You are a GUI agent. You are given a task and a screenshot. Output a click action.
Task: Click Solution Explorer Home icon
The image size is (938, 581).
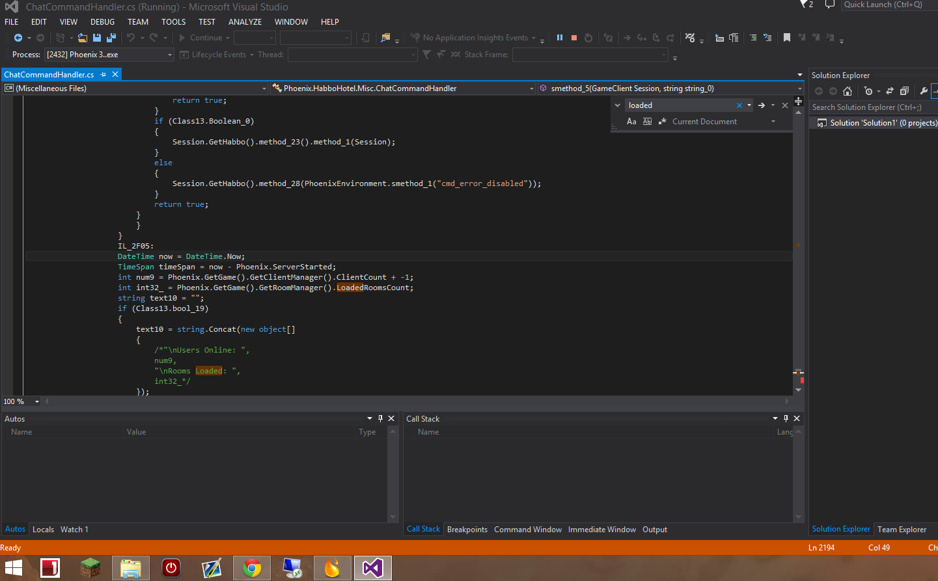(848, 91)
